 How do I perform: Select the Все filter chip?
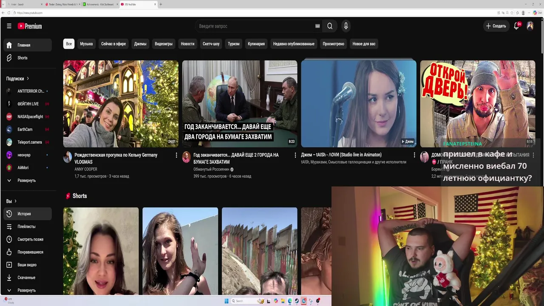point(69,44)
